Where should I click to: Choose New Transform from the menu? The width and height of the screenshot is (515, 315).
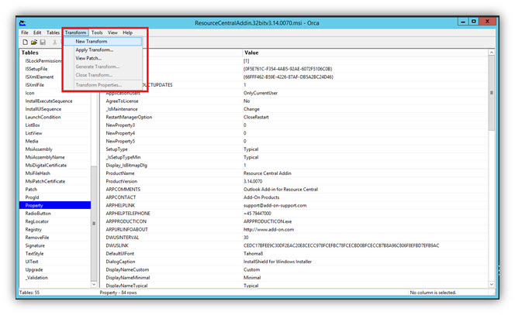103,41
